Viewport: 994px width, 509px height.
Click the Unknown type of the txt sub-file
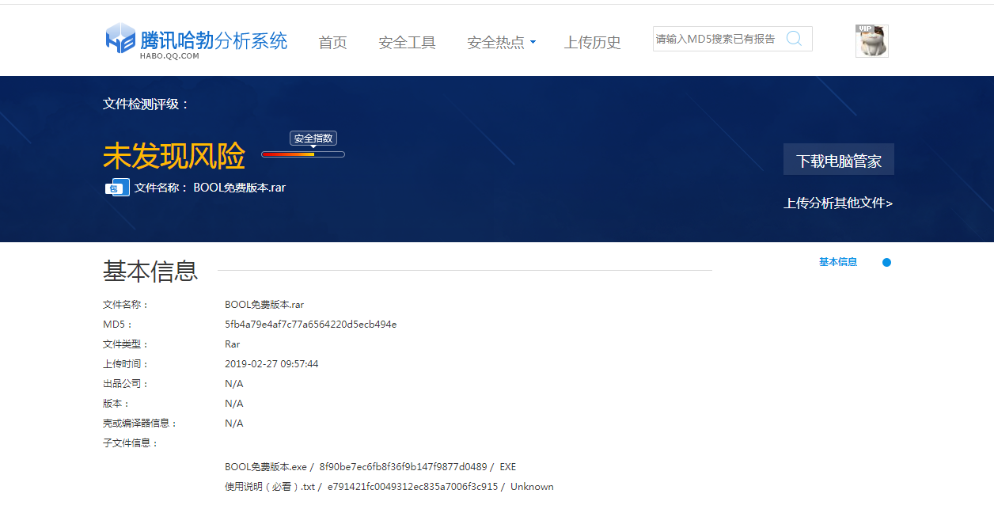click(532, 487)
